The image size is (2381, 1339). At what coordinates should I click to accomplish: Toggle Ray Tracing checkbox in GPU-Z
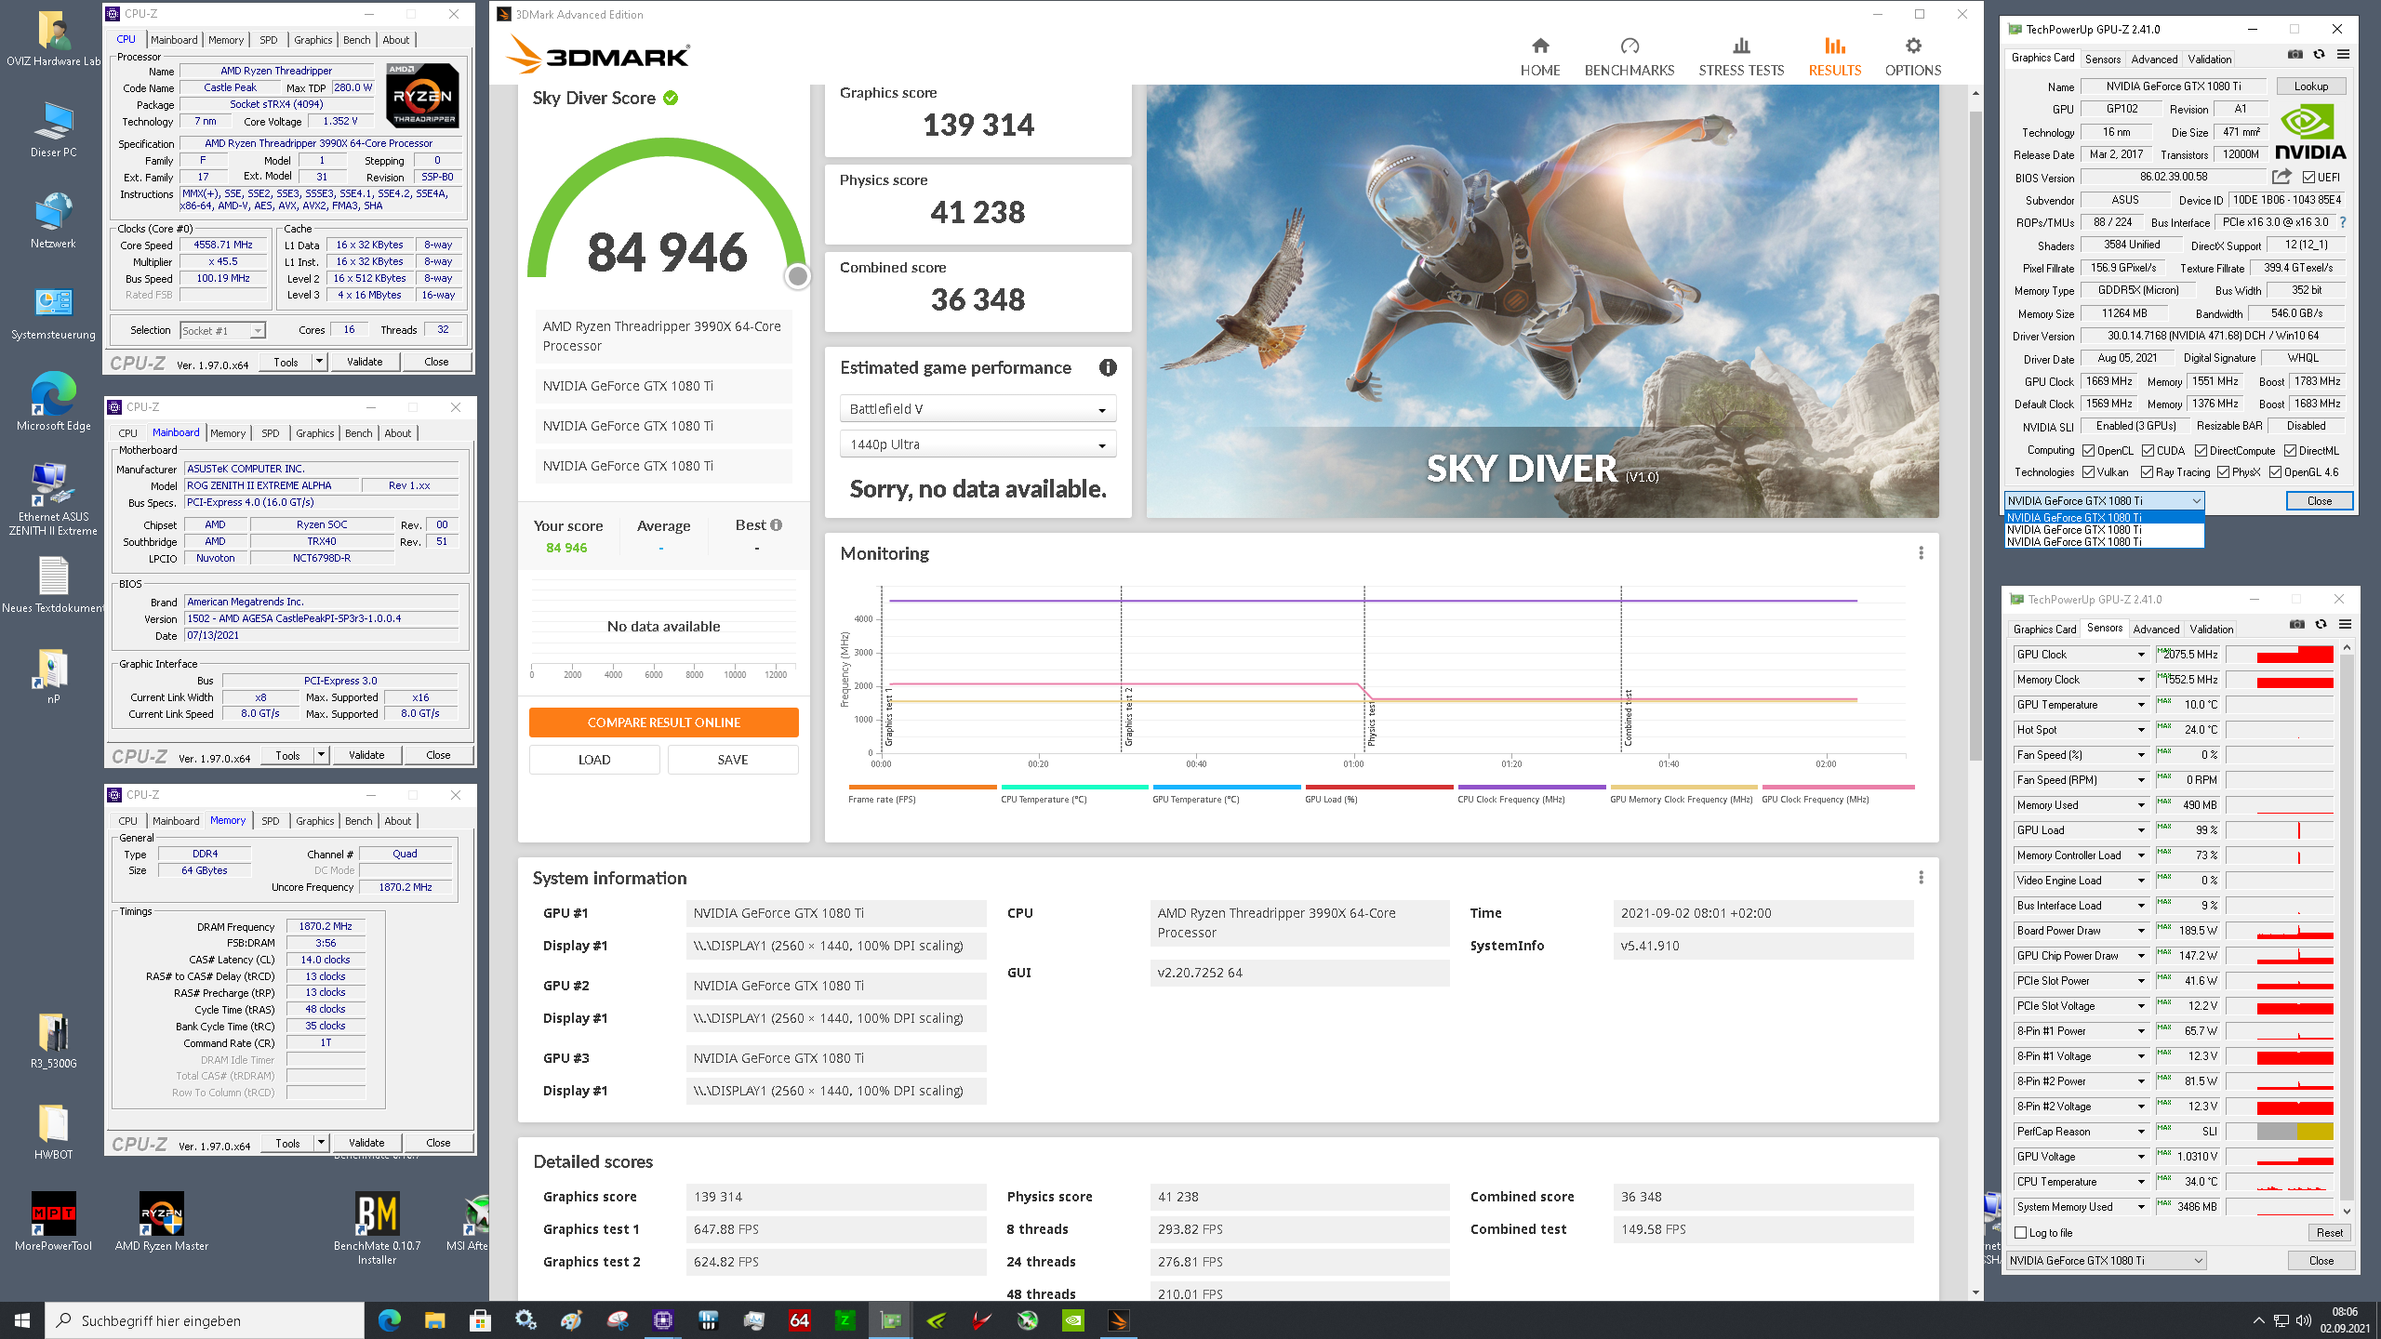tap(2147, 472)
